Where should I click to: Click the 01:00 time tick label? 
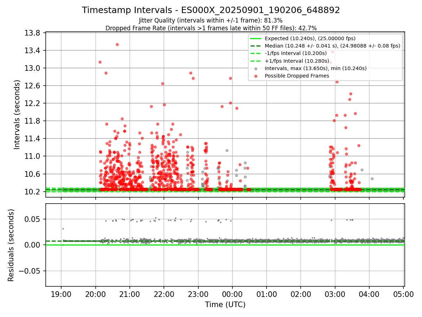pyautogui.click(x=266, y=294)
